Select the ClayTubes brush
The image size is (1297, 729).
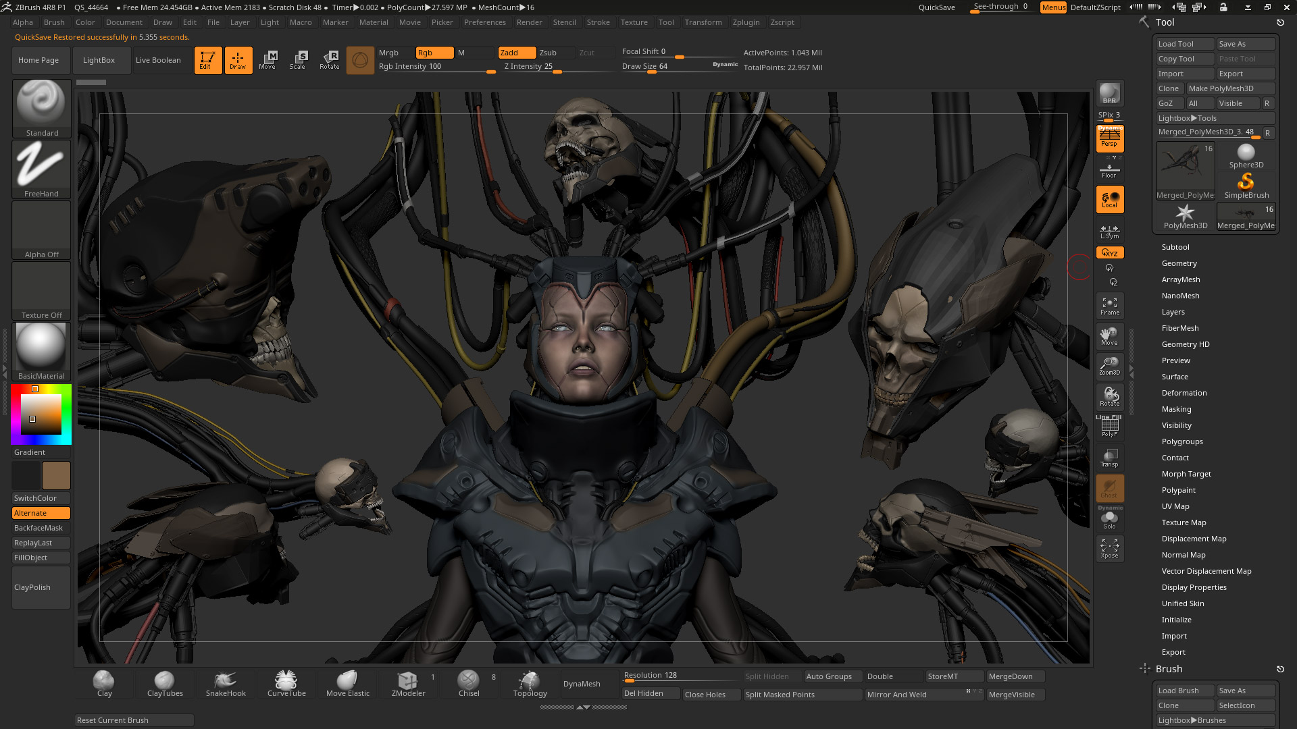(165, 684)
